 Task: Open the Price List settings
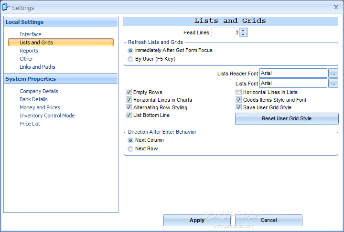pyautogui.click(x=30, y=124)
